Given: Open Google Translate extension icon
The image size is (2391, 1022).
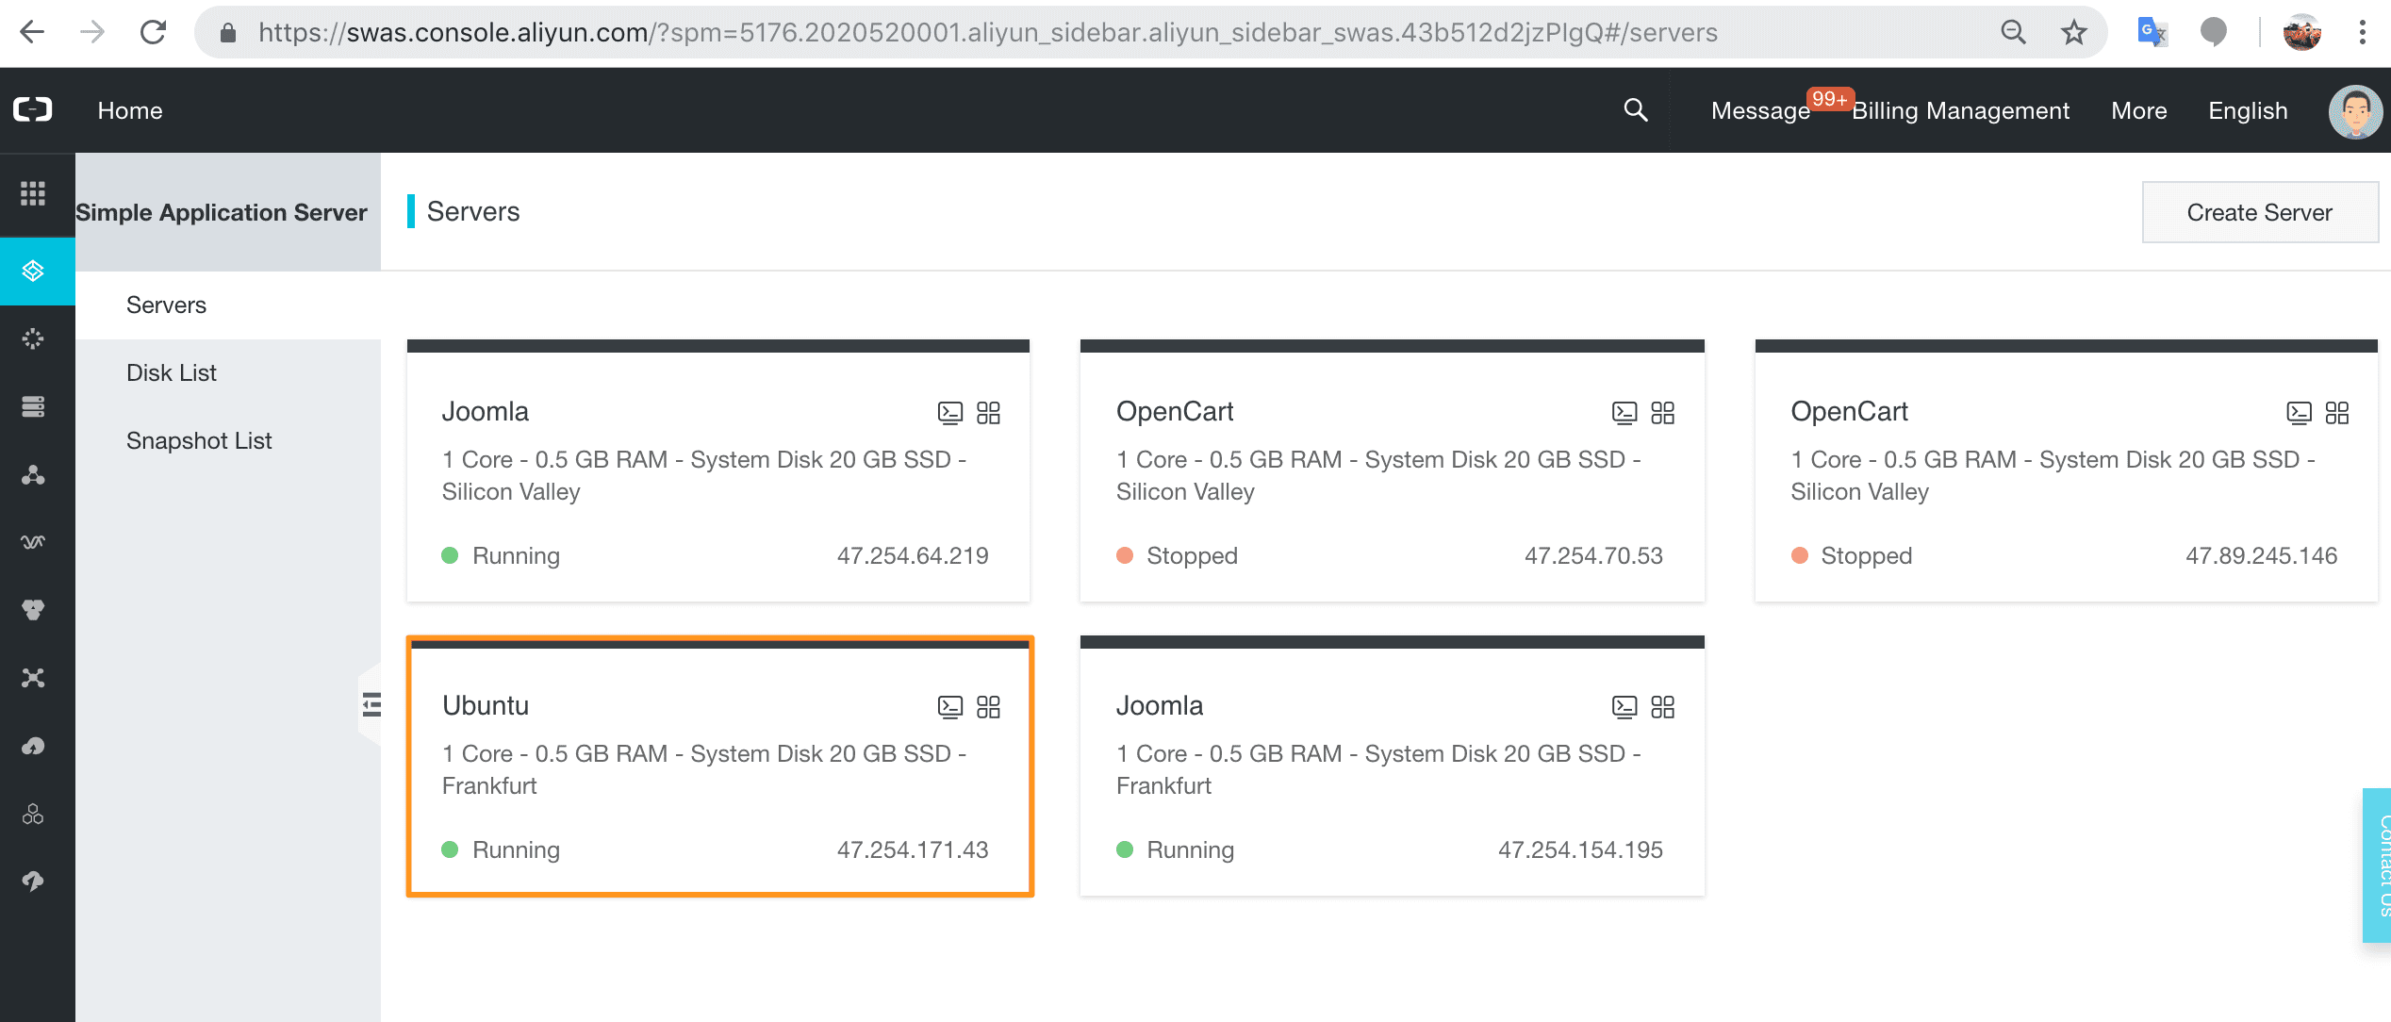Looking at the screenshot, I should tap(2152, 33).
